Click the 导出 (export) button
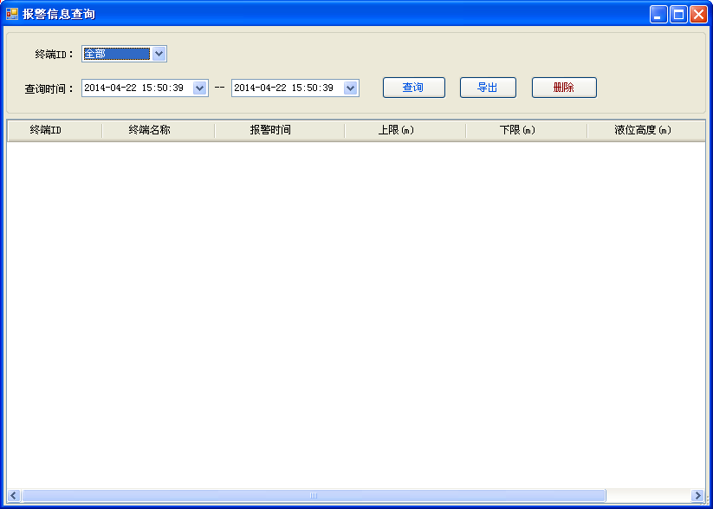 (488, 88)
